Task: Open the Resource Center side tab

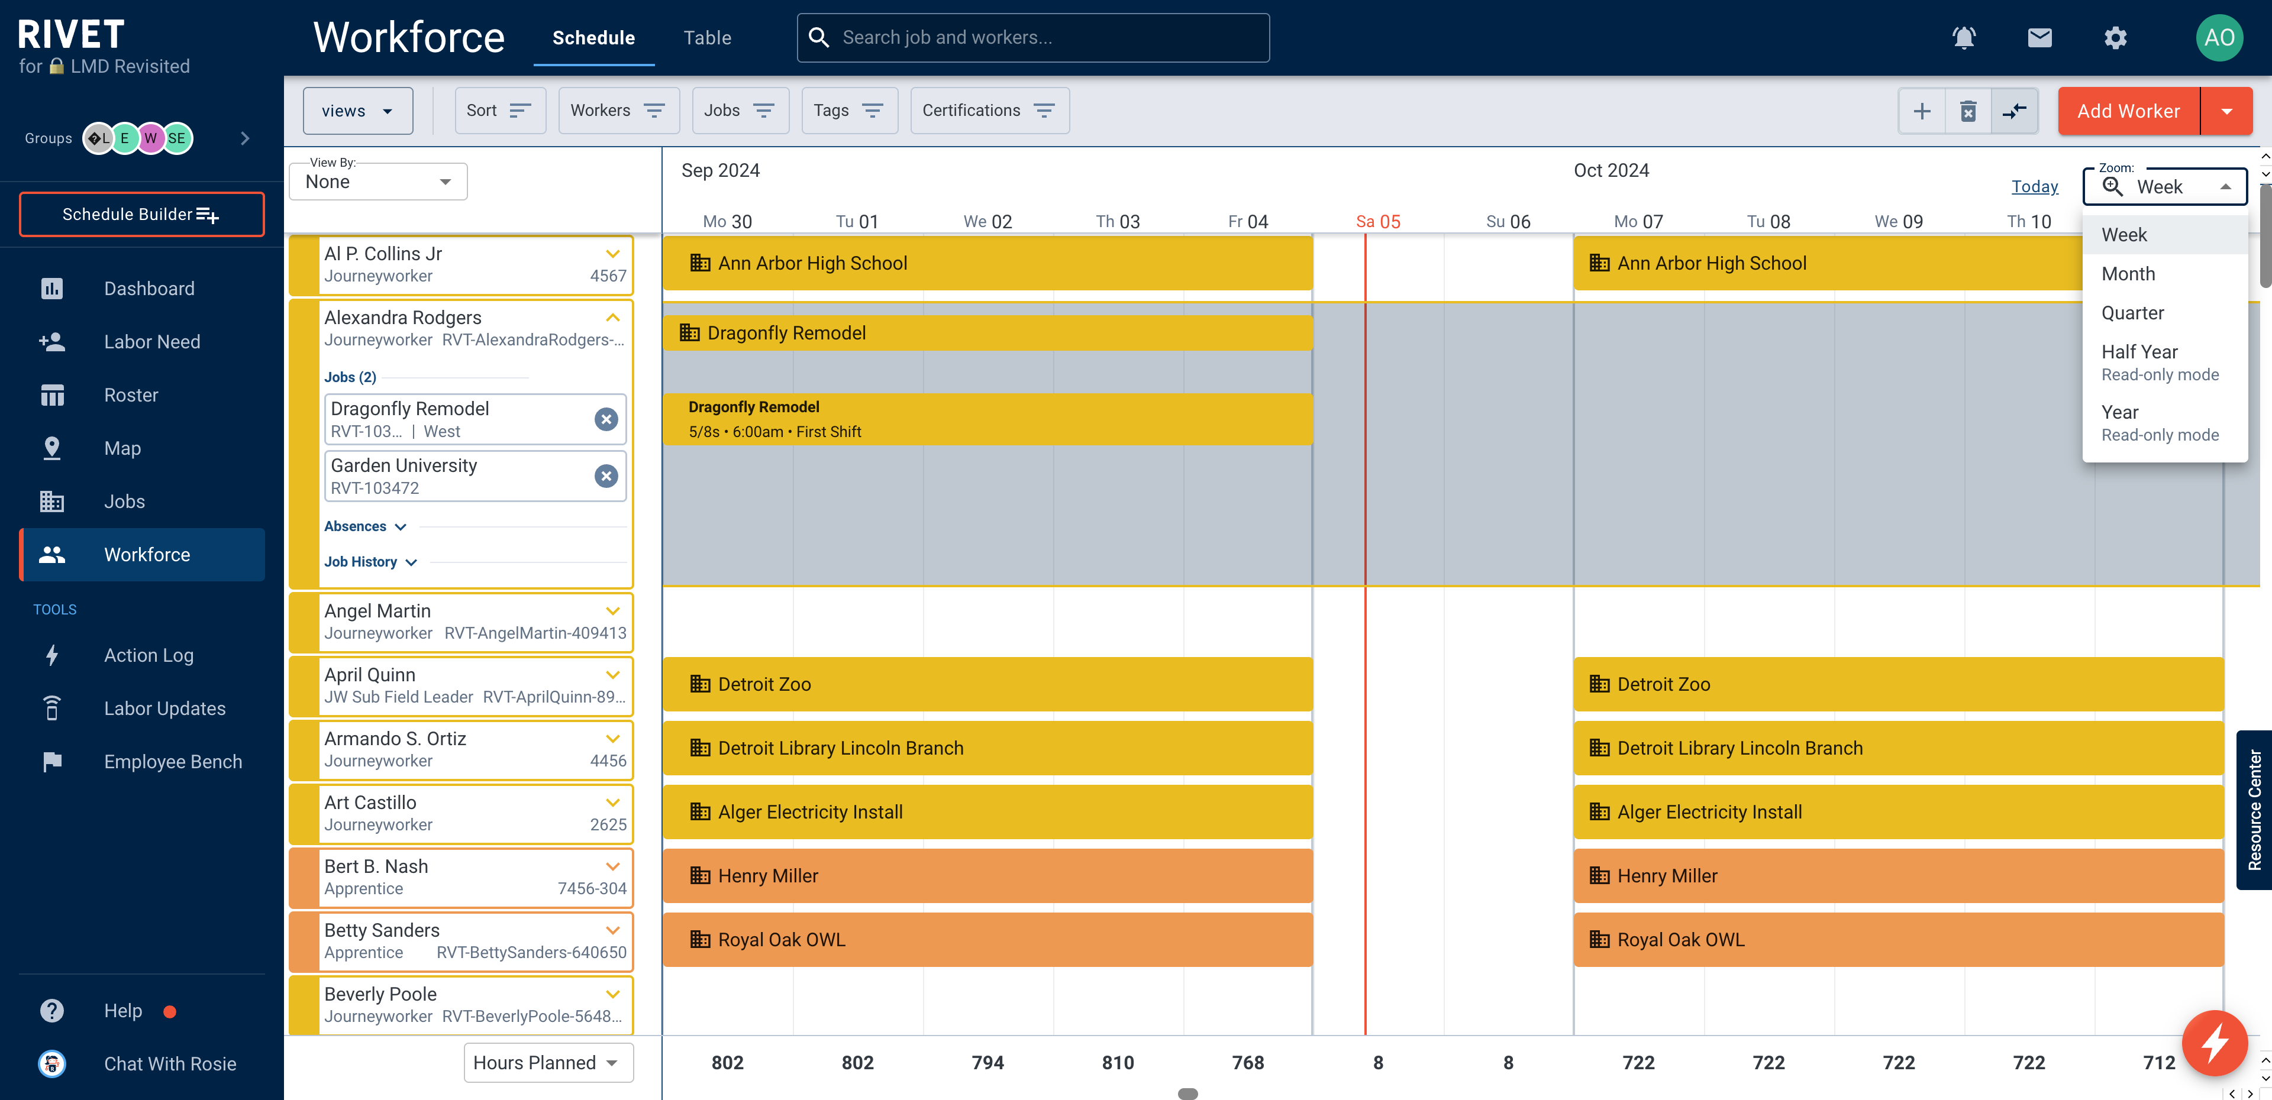Action: click(2254, 810)
